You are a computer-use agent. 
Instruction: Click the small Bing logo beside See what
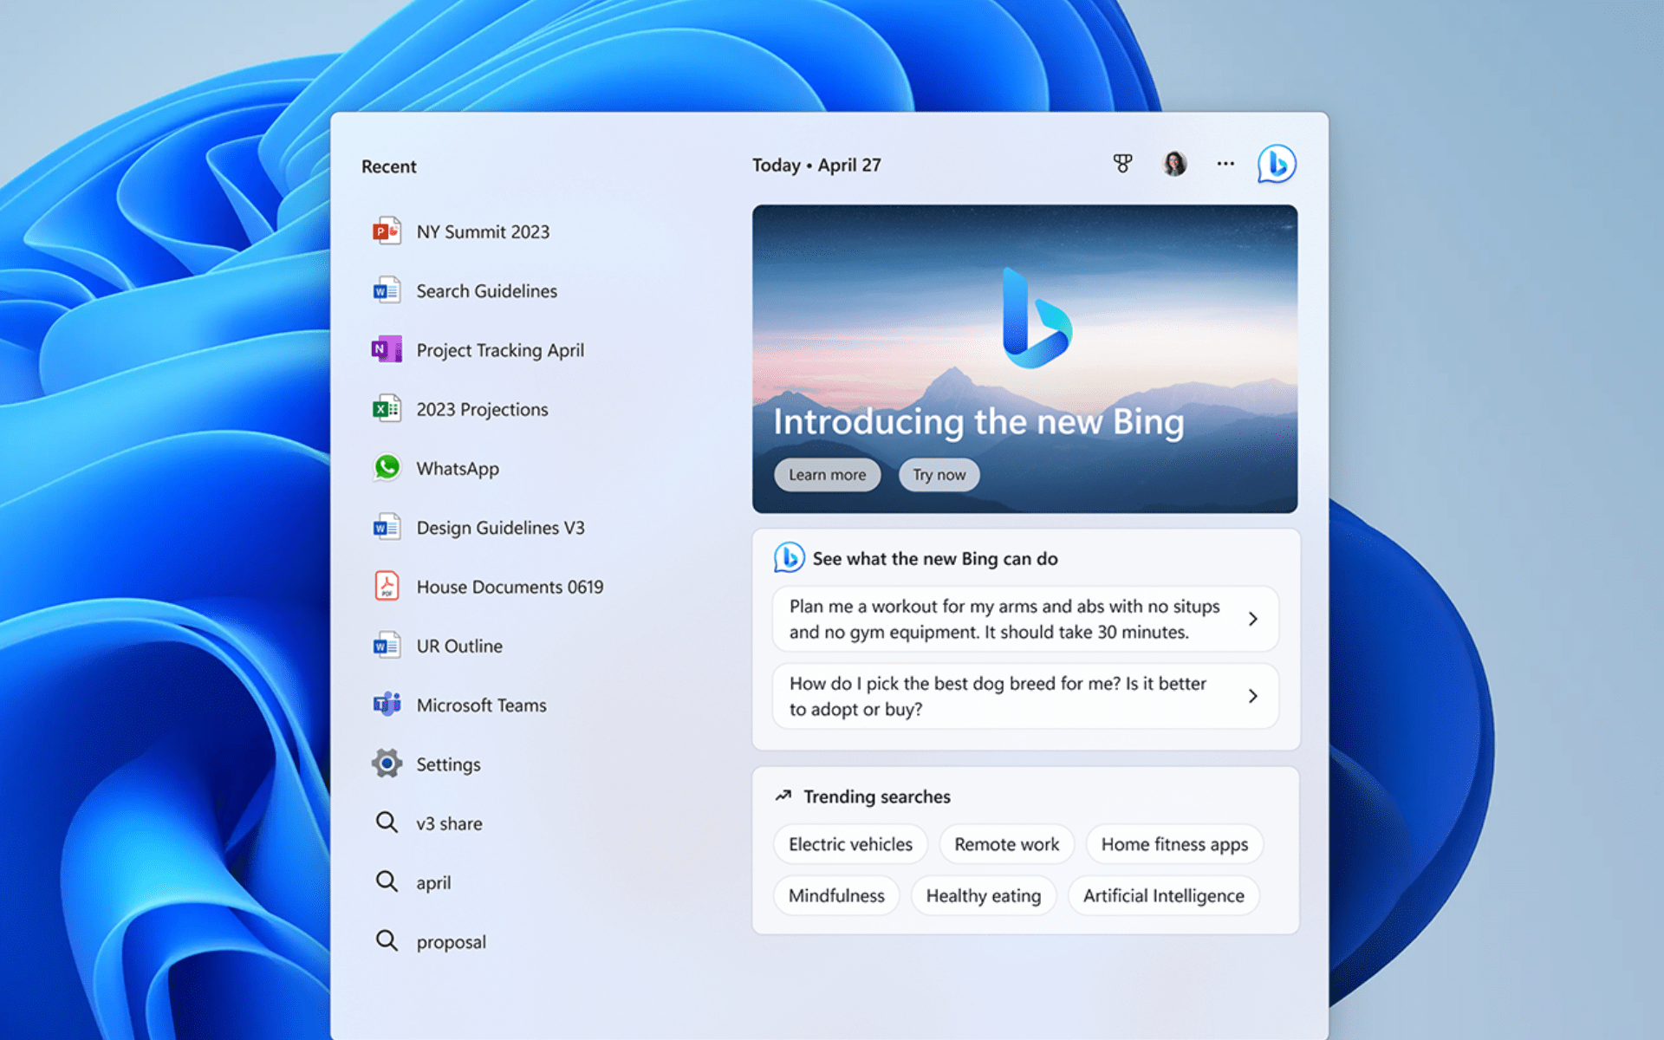(x=789, y=557)
